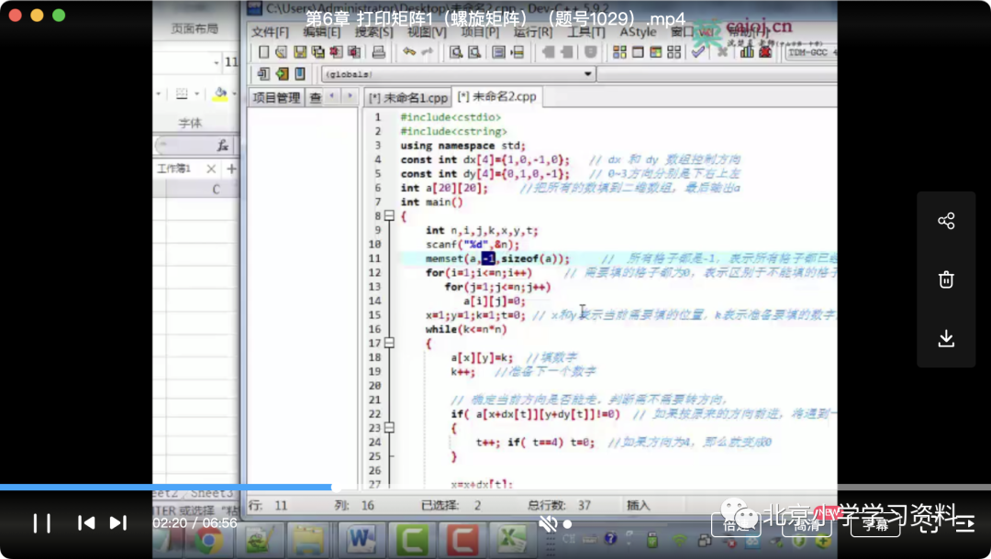Viewport: 991px width, 559px height.
Task: Open the 高清 quality options
Action: point(807,524)
